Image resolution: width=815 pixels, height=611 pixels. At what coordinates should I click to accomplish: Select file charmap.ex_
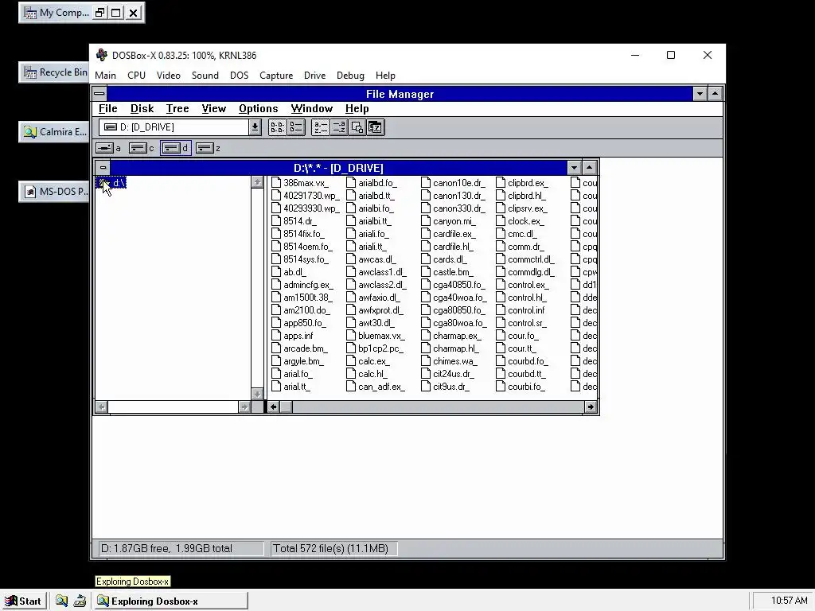point(451,336)
